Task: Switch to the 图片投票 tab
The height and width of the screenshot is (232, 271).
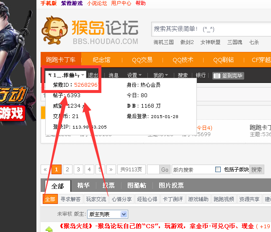Action: coord(171,186)
